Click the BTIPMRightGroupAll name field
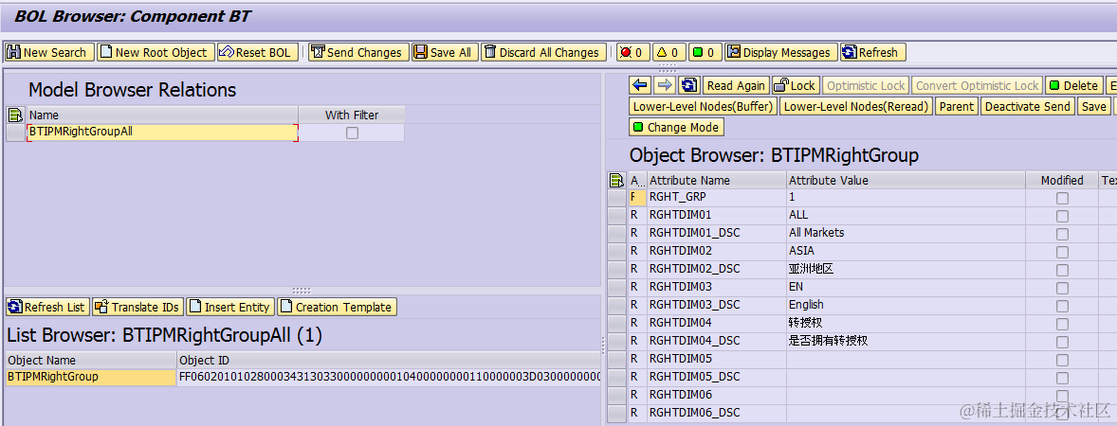 click(x=162, y=133)
